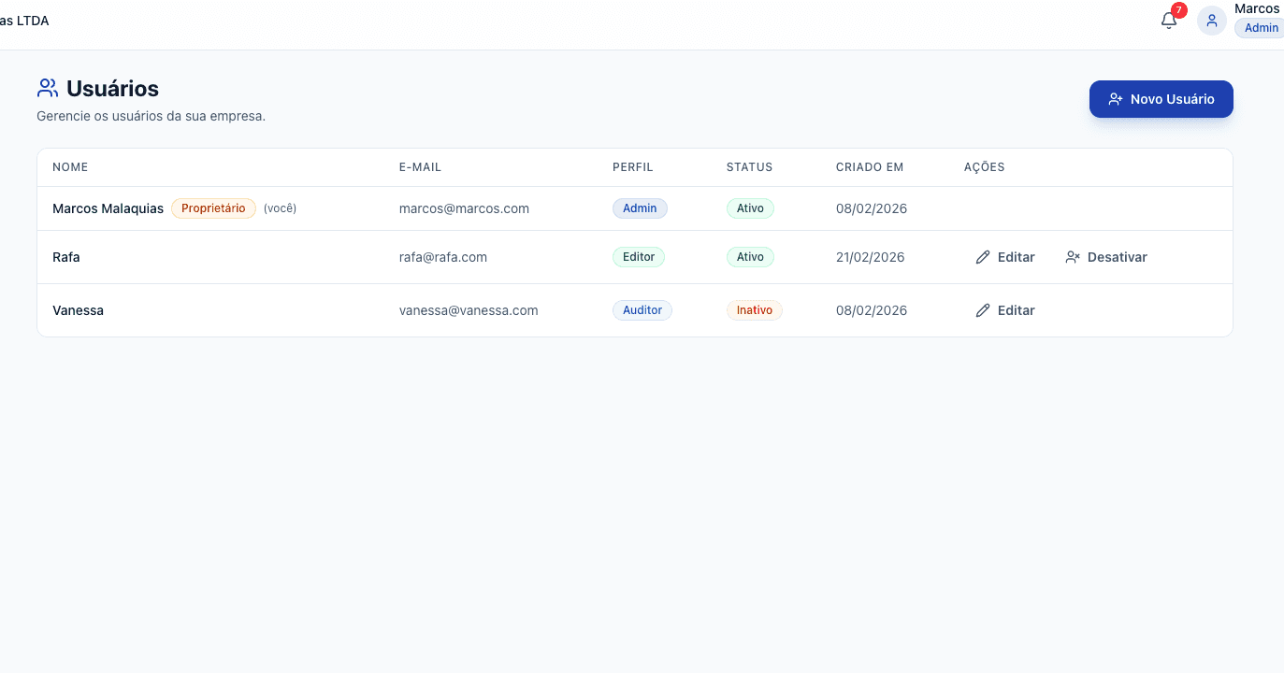Click the Desativar user icon for Rafa
This screenshot has height=673, width=1284.
pyautogui.click(x=1073, y=257)
